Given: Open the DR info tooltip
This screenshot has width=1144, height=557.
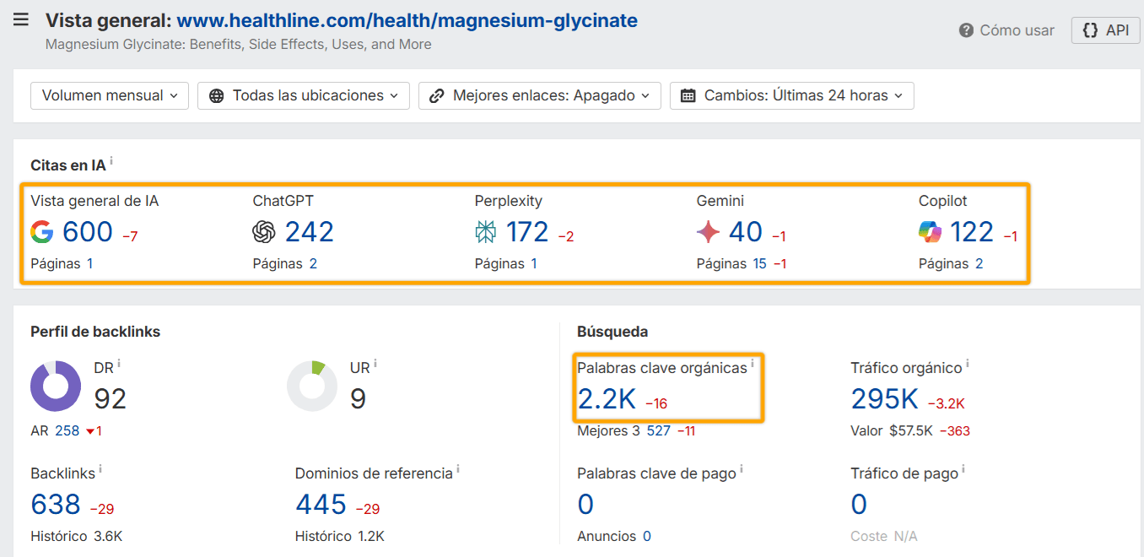Looking at the screenshot, I should point(119,361).
